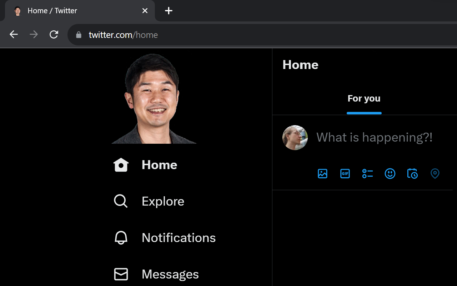The width and height of the screenshot is (457, 286).
Task: Open a new browser tab
Action: click(168, 11)
